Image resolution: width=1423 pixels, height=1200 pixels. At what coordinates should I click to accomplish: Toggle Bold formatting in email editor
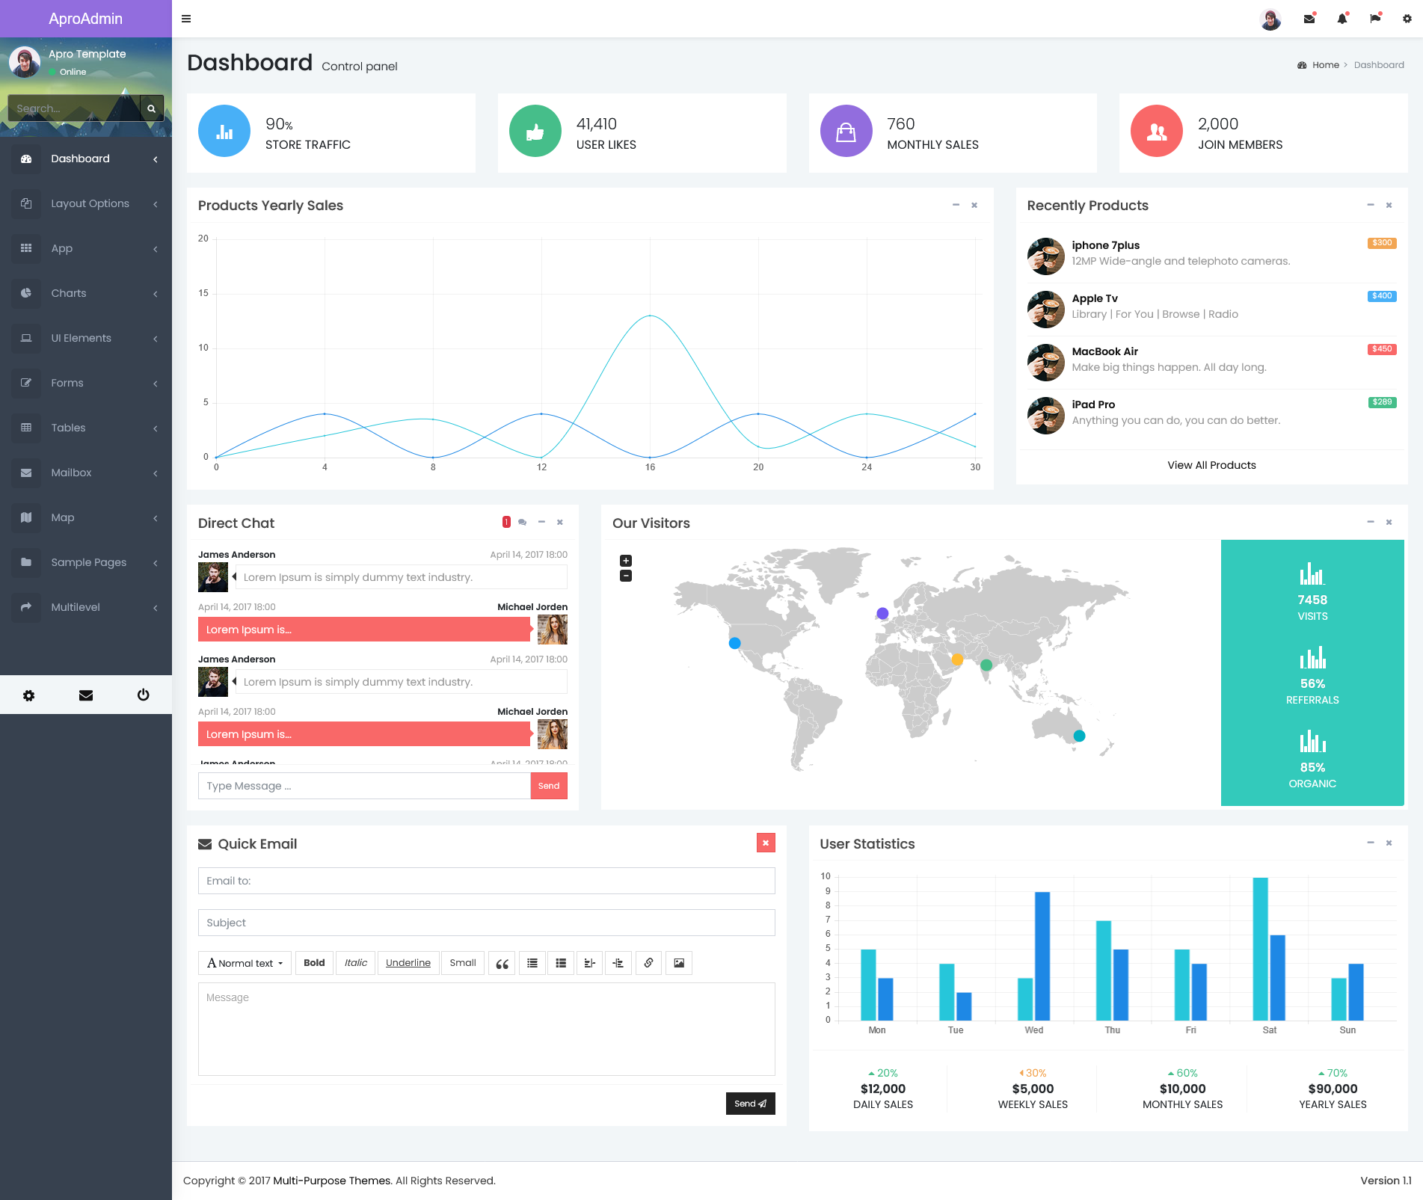(314, 963)
